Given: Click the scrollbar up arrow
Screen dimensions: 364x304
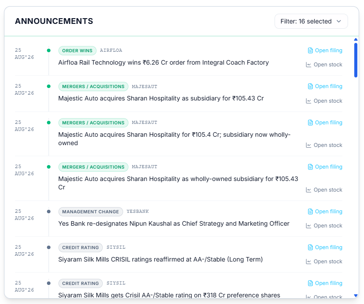Looking at the screenshot, I should 356,39.
